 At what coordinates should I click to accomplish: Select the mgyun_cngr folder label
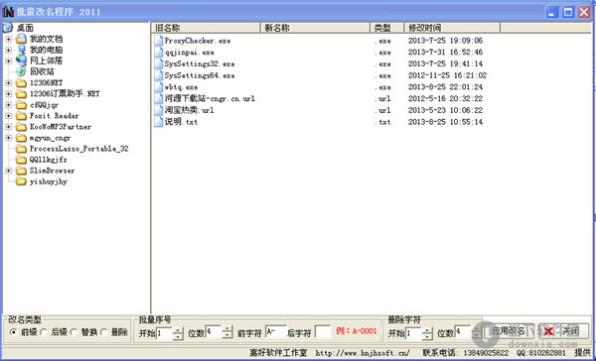tap(51, 138)
